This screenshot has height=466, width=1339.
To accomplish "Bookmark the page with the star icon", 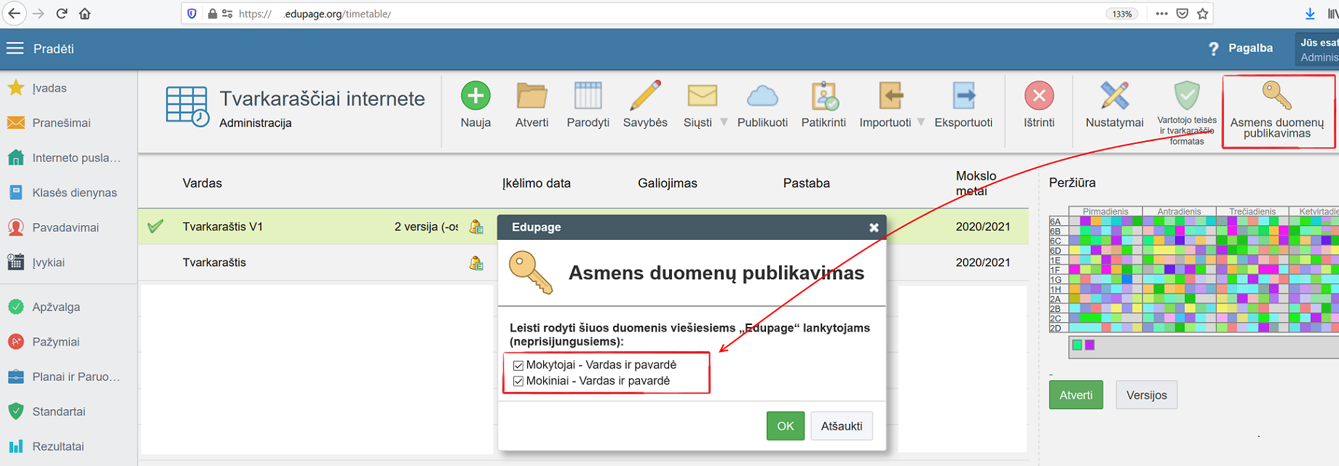I will pyautogui.click(x=1203, y=14).
